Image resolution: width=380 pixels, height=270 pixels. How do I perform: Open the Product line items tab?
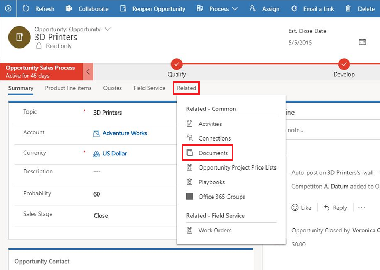click(x=68, y=88)
